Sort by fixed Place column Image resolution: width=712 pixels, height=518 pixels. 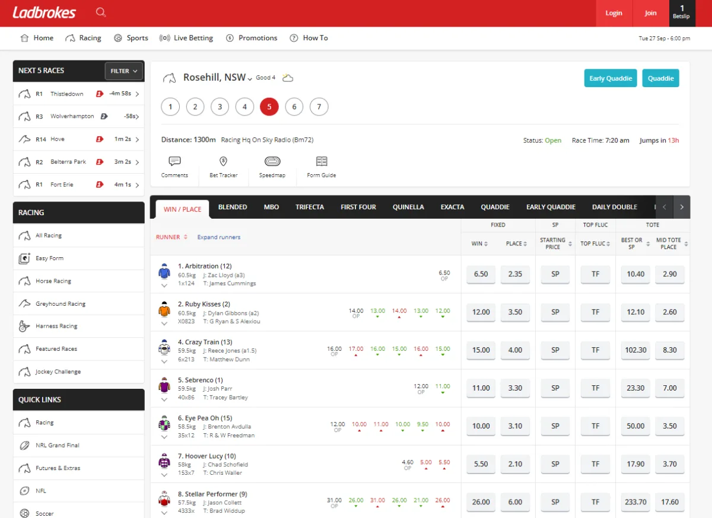point(517,244)
